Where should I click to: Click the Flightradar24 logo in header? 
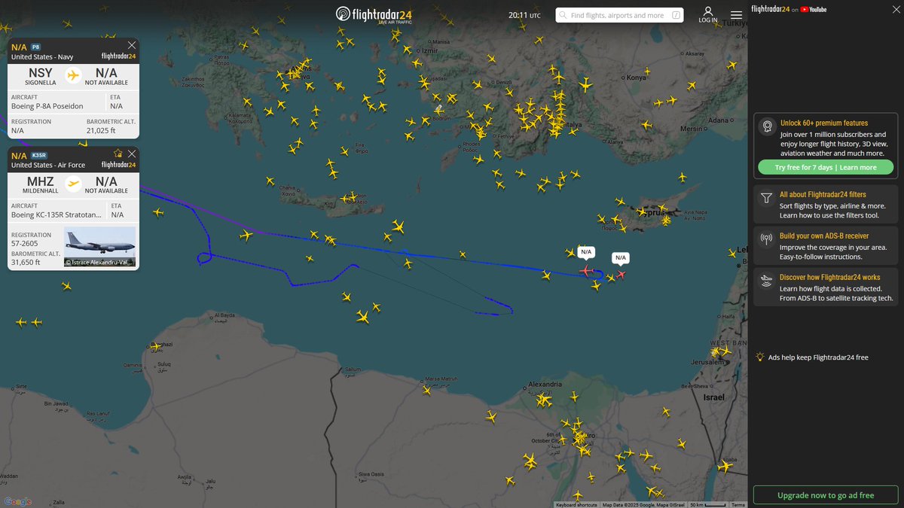click(374, 15)
